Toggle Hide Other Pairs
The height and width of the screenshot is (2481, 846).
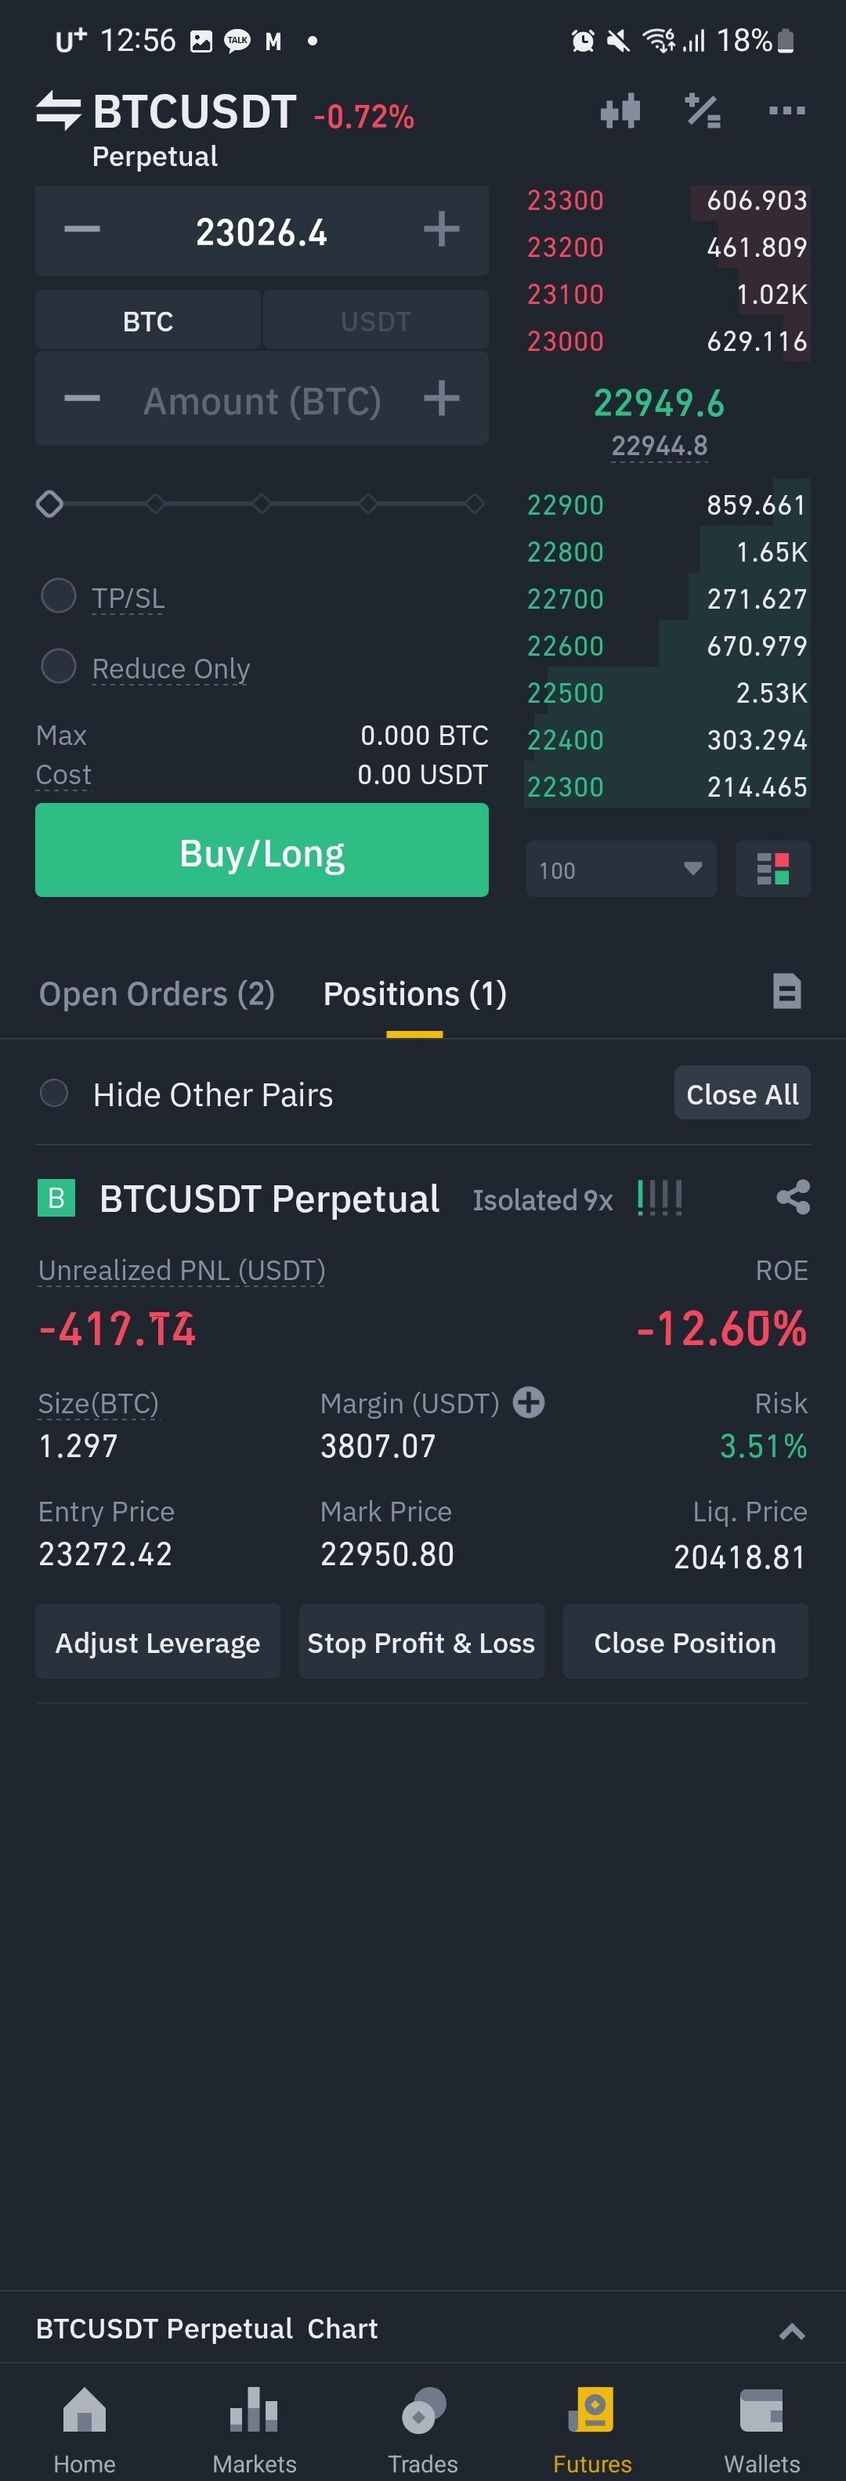pos(54,1093)
